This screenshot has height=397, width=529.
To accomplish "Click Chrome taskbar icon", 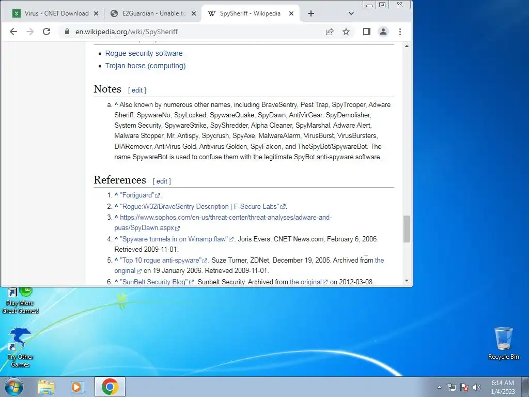I will click(110, 387).
